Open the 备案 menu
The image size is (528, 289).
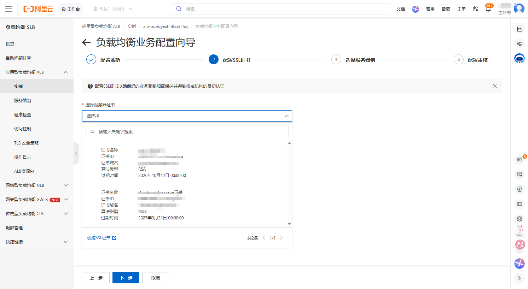[x=446, y=9]
